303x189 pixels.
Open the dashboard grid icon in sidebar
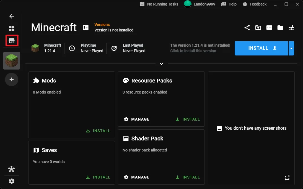[x=12, y=28]
